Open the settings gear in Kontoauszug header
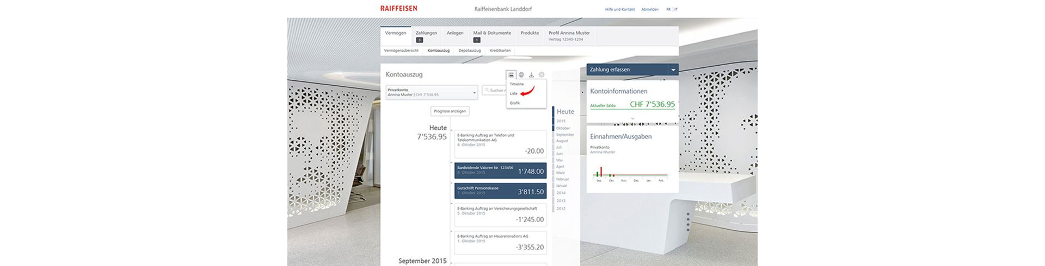The image size is (1045, 266). click(542, 75)
